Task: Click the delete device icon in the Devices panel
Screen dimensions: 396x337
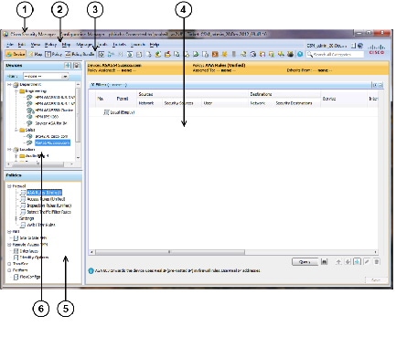Action: [77, 66]
